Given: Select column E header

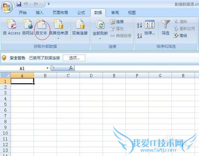Looking at the screenshot, I should click(114, 76).
